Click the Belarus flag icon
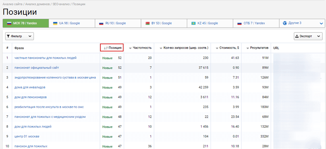 tap(147, 23)
